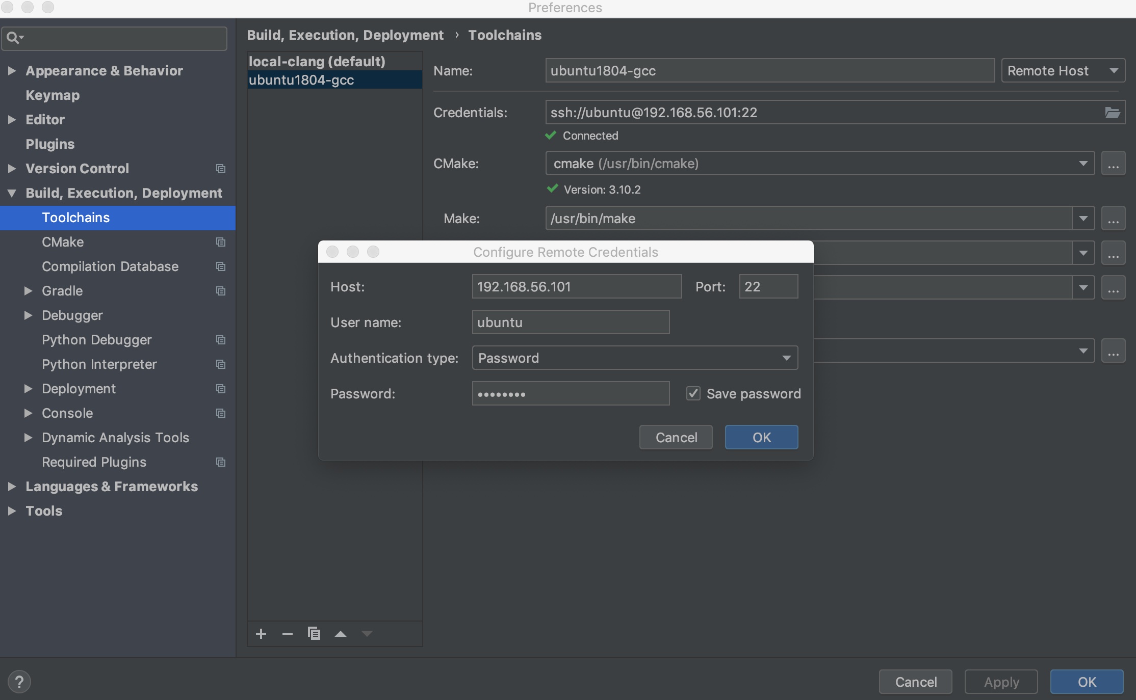This screenshot has width=1136, height=700.
Task: Click OK in the Configure Remote Credentials dialog
Action: coord(761,438)
